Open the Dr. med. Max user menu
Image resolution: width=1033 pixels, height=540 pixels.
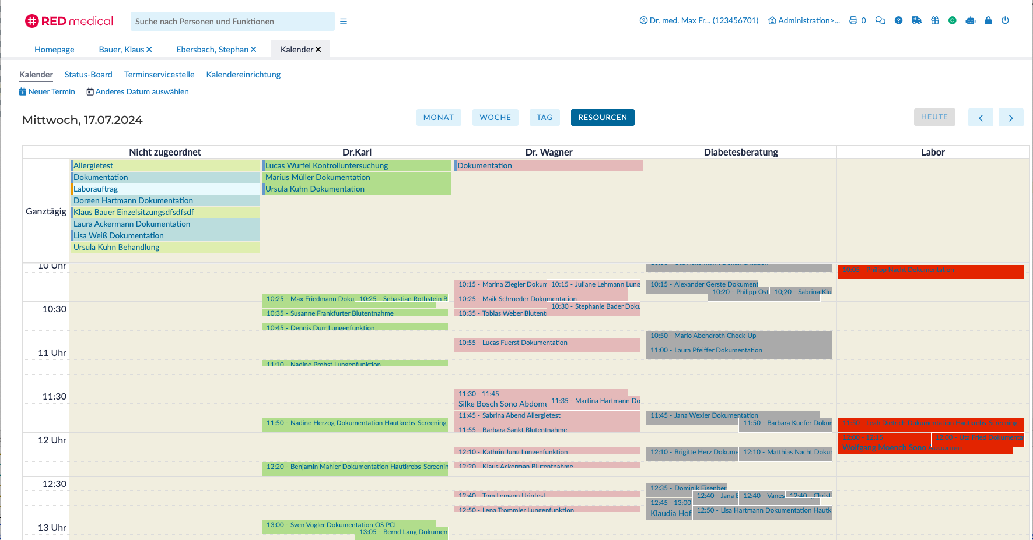[x=699, y=20]
